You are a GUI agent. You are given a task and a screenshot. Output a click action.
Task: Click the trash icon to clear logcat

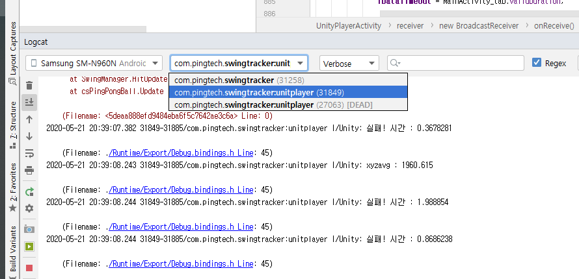(x=29, y=86)
